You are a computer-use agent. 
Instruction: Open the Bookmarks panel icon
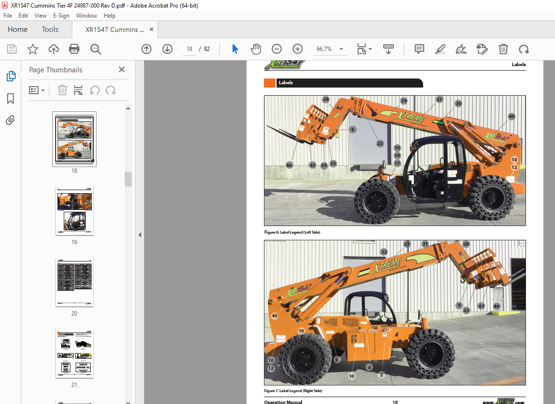[x=10, y=99]
